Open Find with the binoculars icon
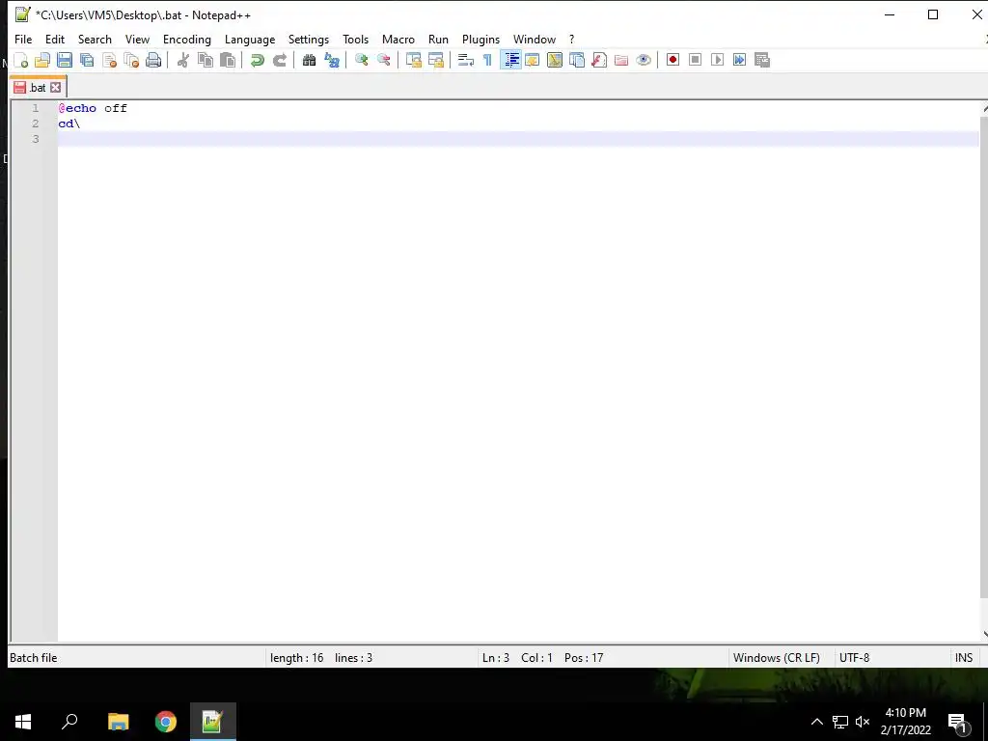Screen dimensions: 988x741 pyautogui.click(x=309, y=60)
